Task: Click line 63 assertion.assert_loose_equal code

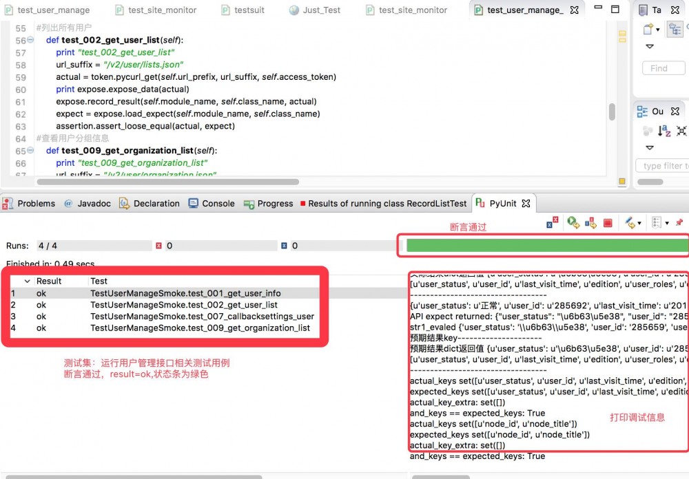Action: [x=145, y=126]
